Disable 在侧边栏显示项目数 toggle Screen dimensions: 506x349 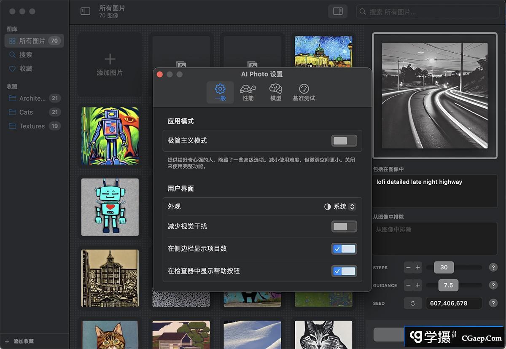[x=344, y=249]
